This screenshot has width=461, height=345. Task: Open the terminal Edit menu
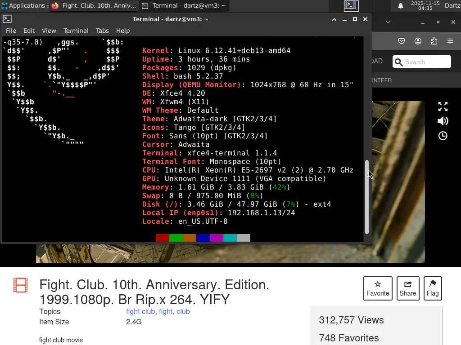pos(29,31)
